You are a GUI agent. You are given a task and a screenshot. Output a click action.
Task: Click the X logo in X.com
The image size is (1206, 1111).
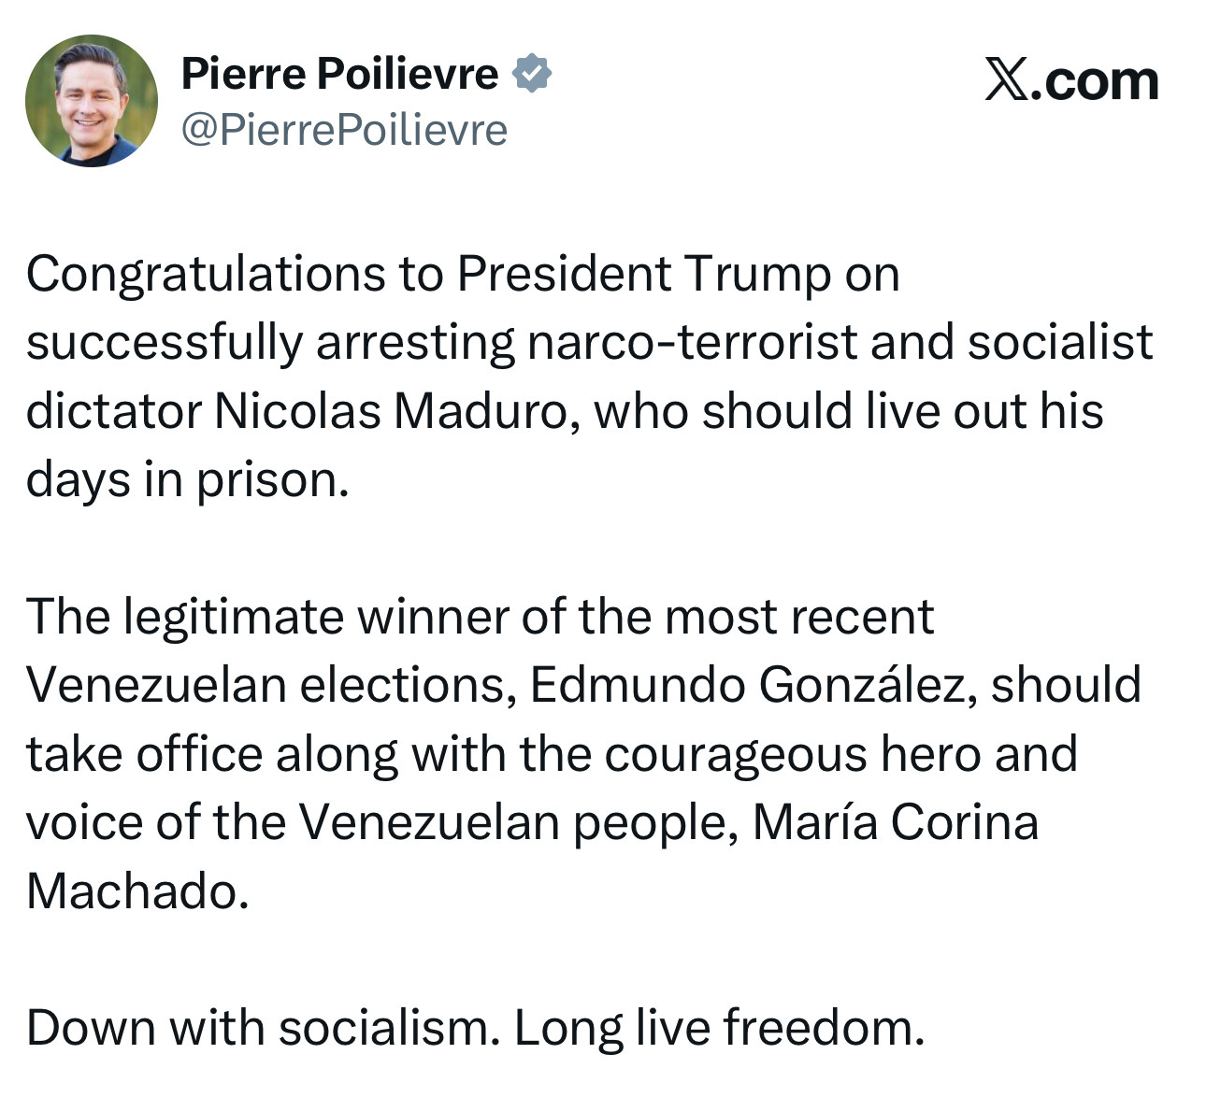pyautogui.click(x=1006, y=79)
